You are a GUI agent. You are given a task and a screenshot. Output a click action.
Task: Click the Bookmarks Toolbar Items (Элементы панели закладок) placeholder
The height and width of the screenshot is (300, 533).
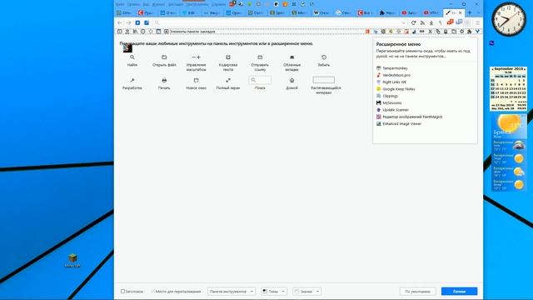tap(189, 32)
